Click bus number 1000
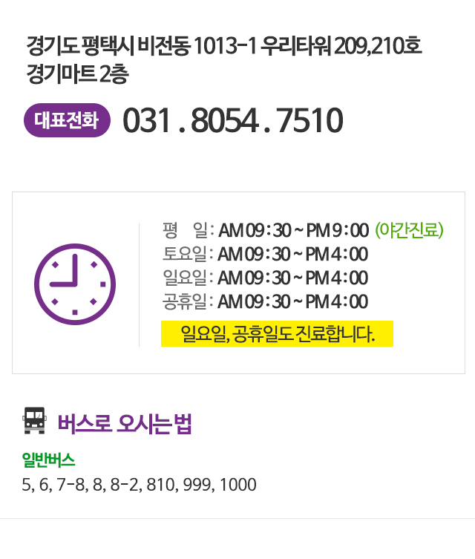This screenshot has height=559, width=475. (x=237, y=486)
